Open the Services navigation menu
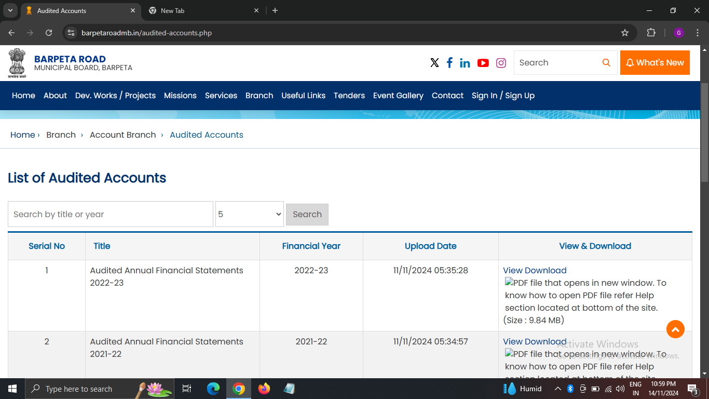This screenshot has height=399, width=709. [x=221, y=96]
